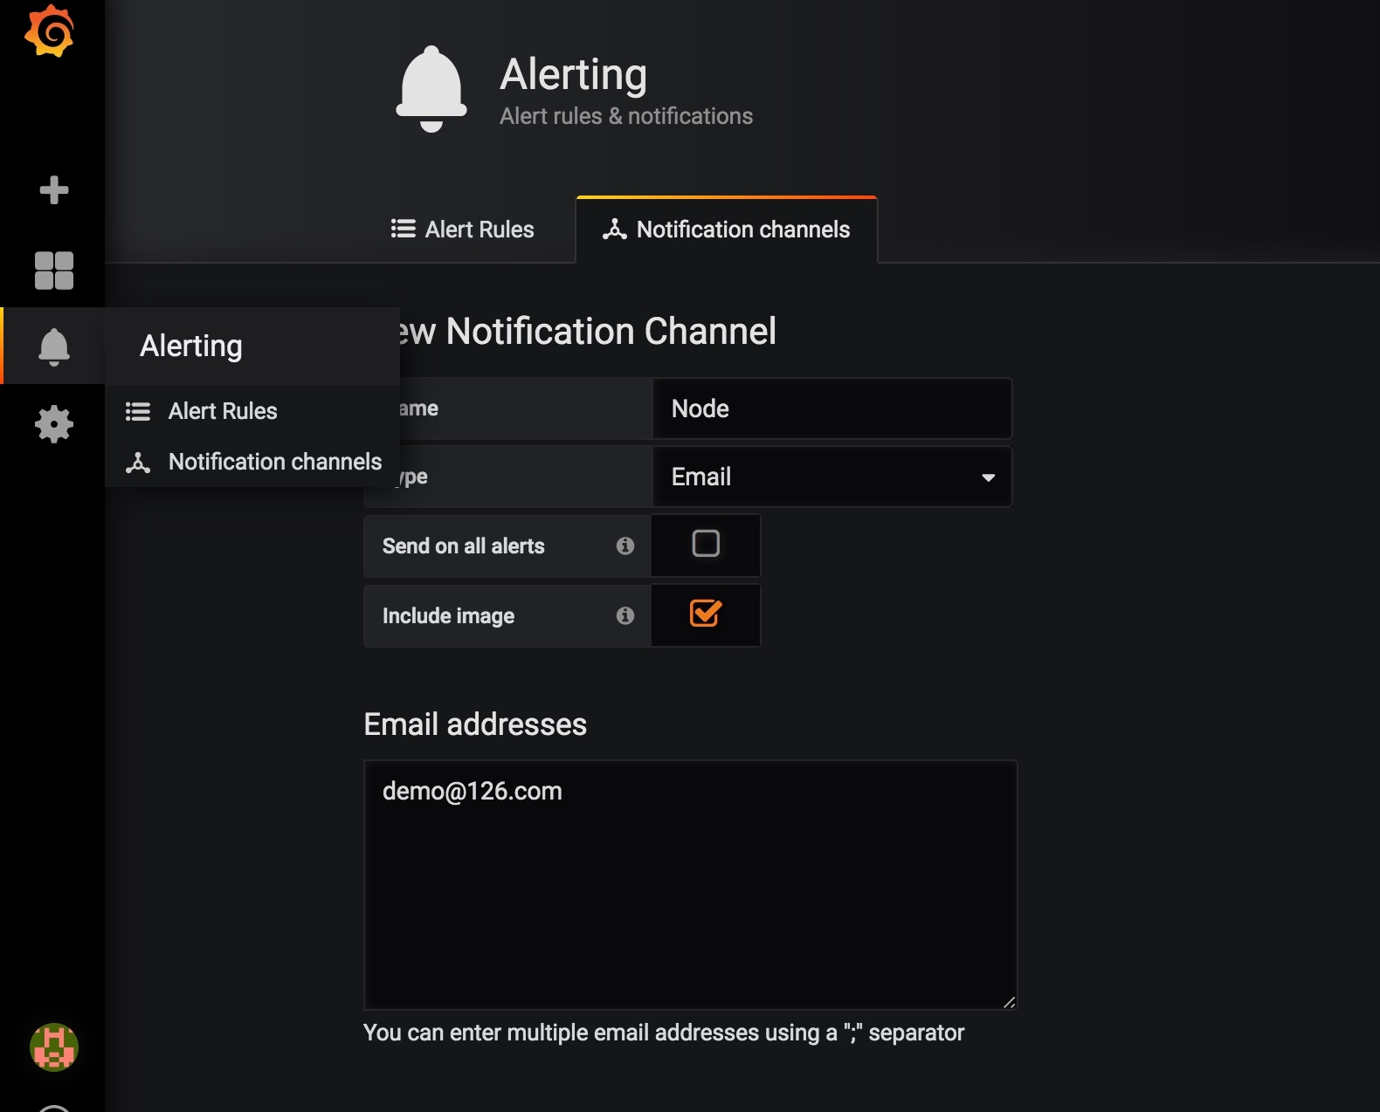Viewport: 1380px width, 1112px height.
Task: Click the large bell icon in page header
Action: [x=431, y=89]
